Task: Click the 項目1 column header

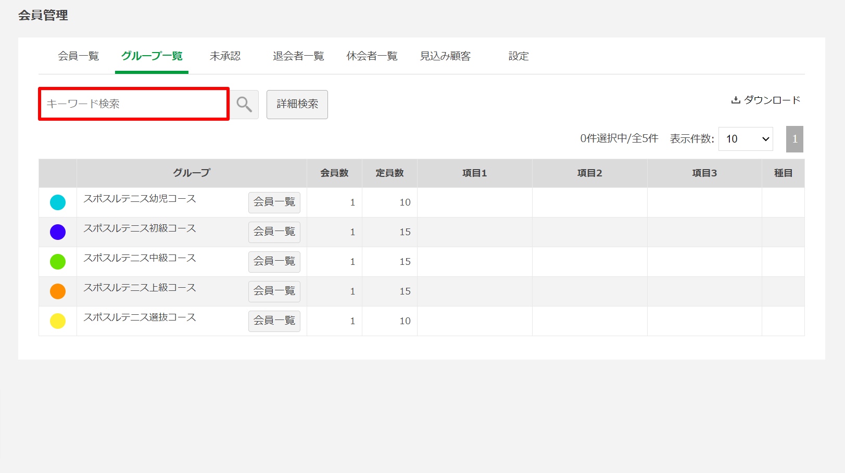Action: [x=475, y=173]
